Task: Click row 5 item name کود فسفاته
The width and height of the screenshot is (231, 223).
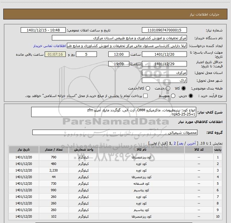Action: 141,183
